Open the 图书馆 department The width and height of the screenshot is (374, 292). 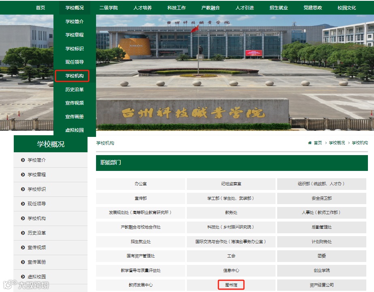coord(231,285)
